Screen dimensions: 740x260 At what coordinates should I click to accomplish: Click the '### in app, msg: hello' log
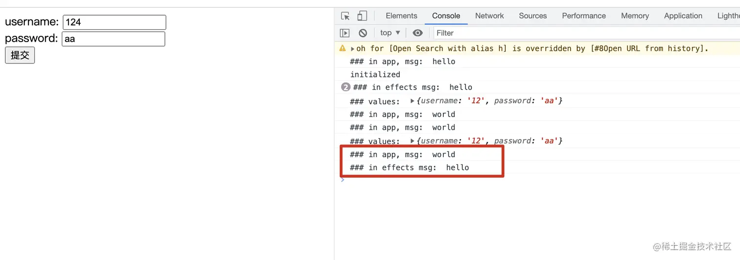(x=402, y=62)
